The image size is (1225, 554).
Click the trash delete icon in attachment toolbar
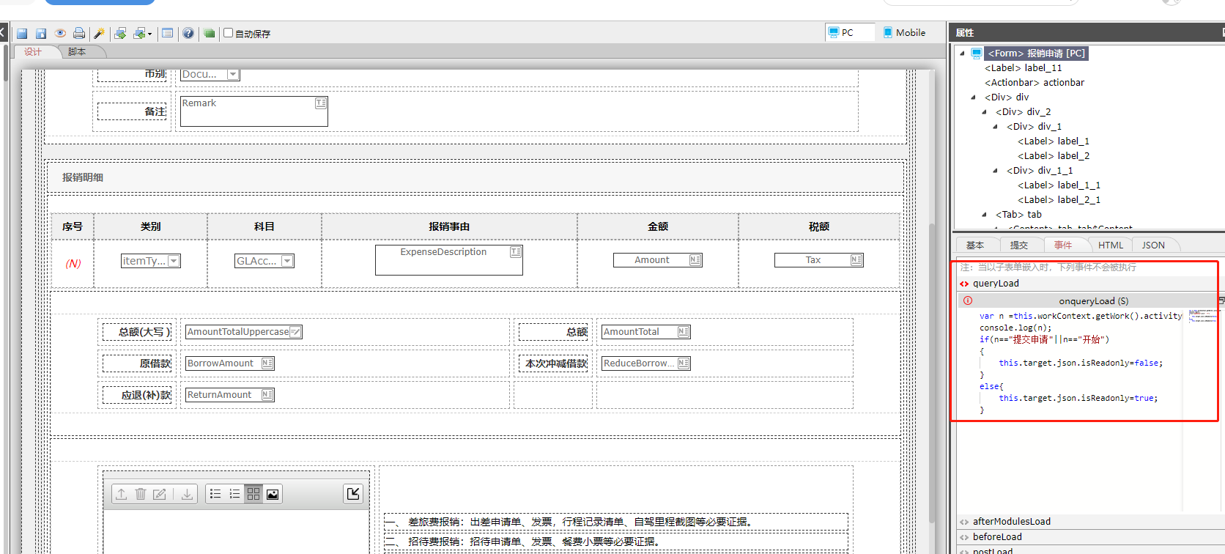click(x=141, y=494)
